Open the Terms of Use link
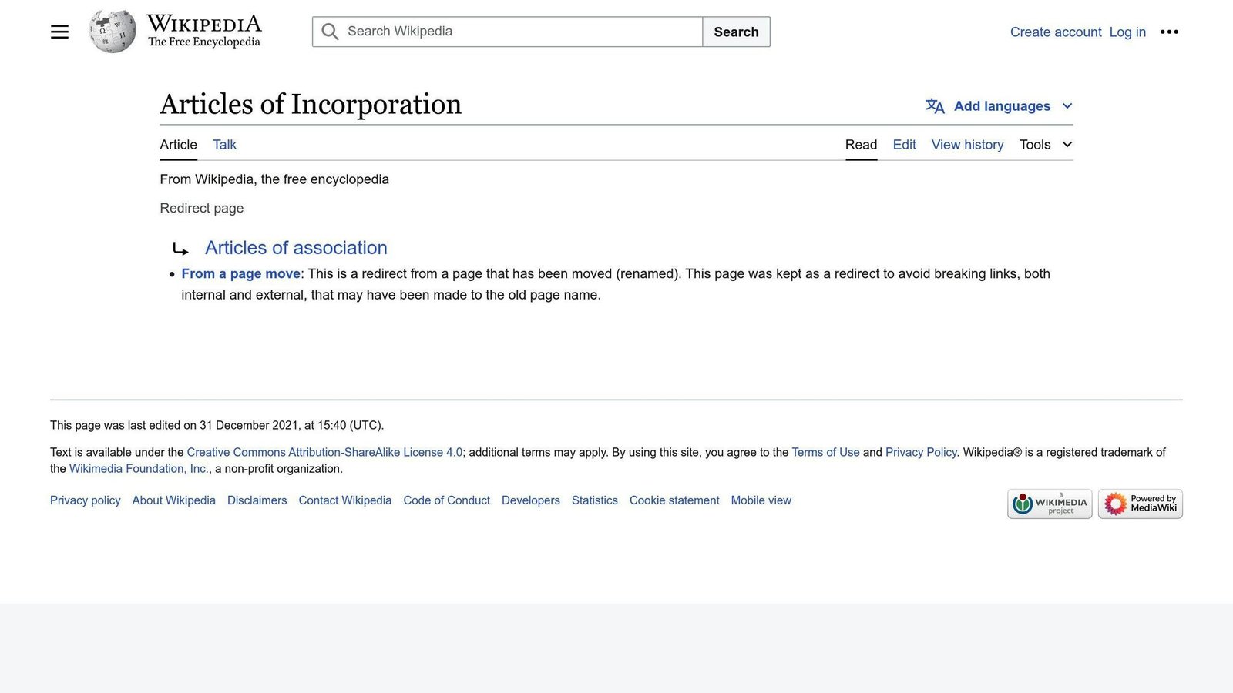The height and width of the screenshot is (693, 1233). point(825,452)
